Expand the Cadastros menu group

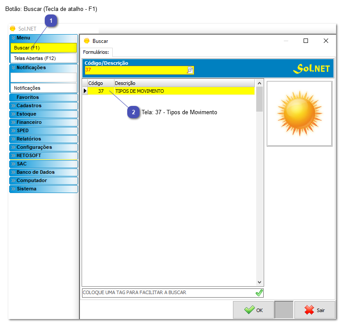click(43, 105)
